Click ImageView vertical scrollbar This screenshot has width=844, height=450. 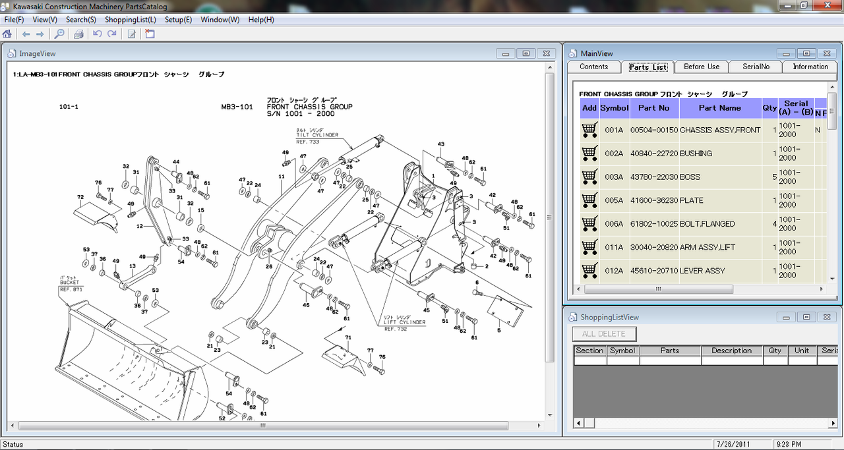(x=549, y=217)
